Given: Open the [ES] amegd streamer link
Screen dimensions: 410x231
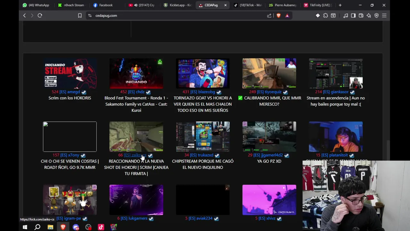Looking at the screenshot, I should [x=70, y=92].
